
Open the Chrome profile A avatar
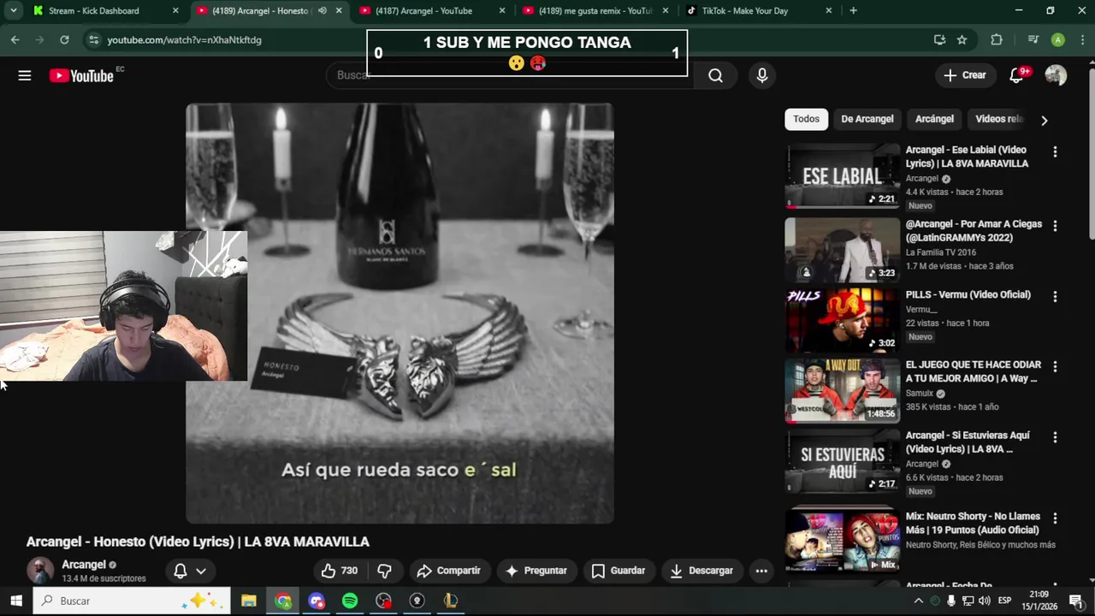point(1058,39)
